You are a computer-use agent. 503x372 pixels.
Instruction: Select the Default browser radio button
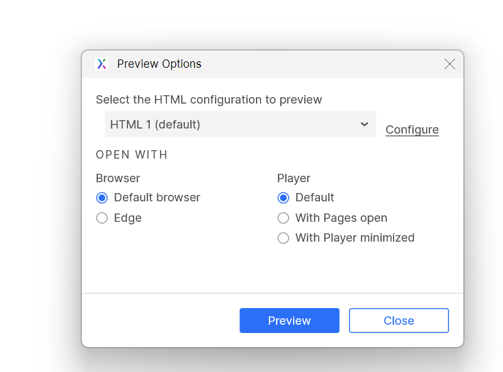coord(102,198)
